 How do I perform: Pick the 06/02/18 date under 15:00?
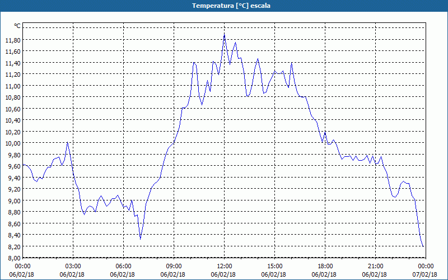click(x=274, y=274)
